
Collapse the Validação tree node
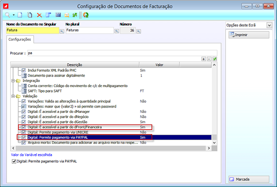(13, 96)
